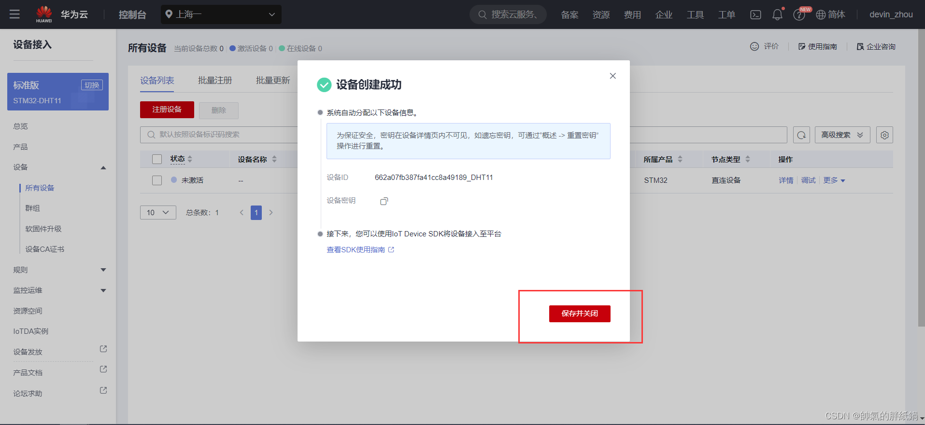Click the 删除 button

(219, 110)
